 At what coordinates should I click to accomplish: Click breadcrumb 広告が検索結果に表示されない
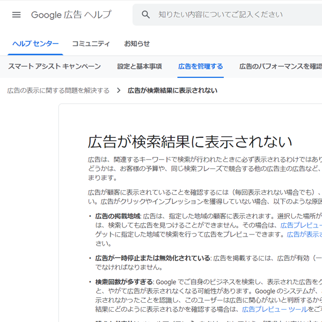click(172, 91)
